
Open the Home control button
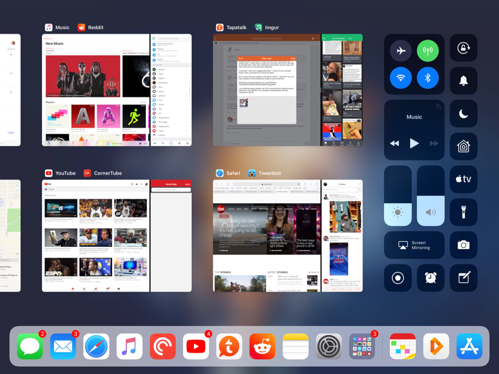click(x=463, y=146)
